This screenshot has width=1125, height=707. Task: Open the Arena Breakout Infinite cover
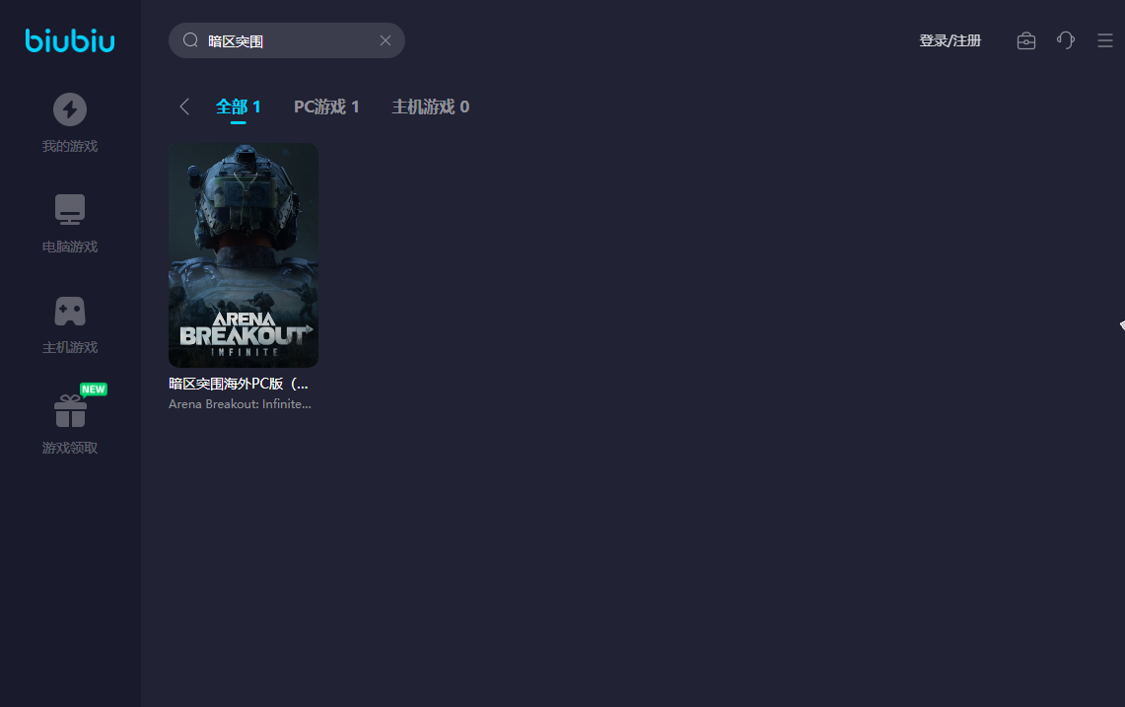pyautogui.click(x=244, y=254)
